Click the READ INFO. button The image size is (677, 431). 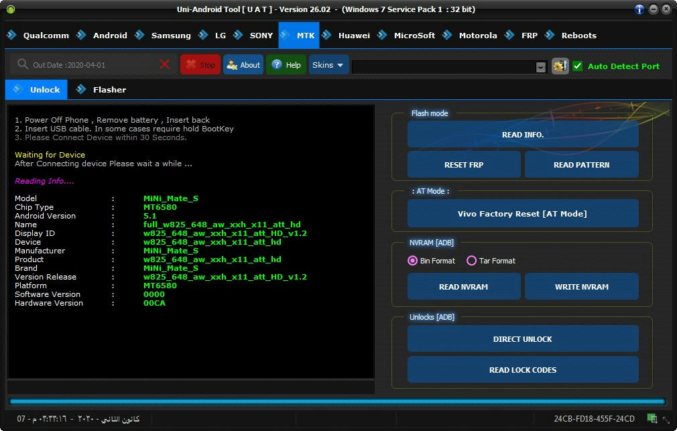point(523,135)
